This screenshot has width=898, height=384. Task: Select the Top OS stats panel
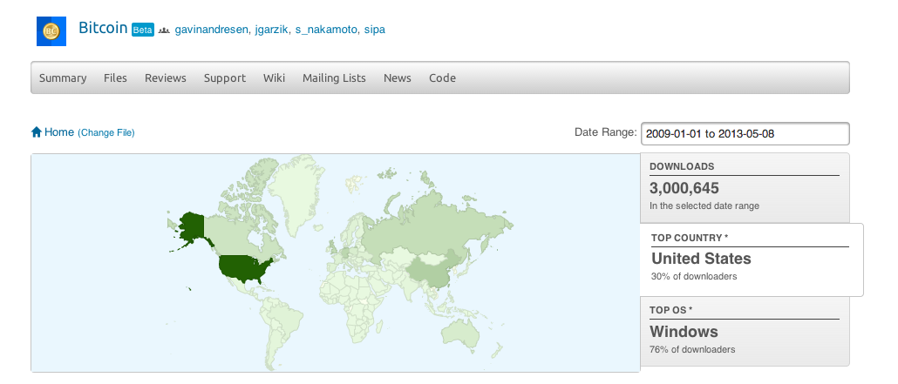click(x=745, y=332)
